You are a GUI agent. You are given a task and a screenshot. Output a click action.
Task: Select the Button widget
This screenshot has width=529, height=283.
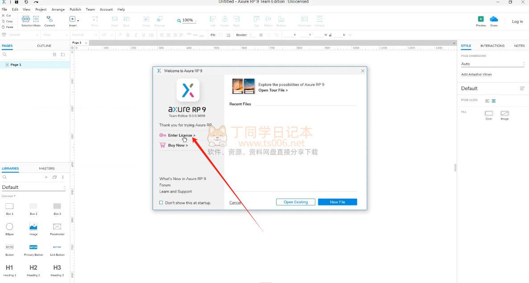pyautogui.click(x=9, y=250)
